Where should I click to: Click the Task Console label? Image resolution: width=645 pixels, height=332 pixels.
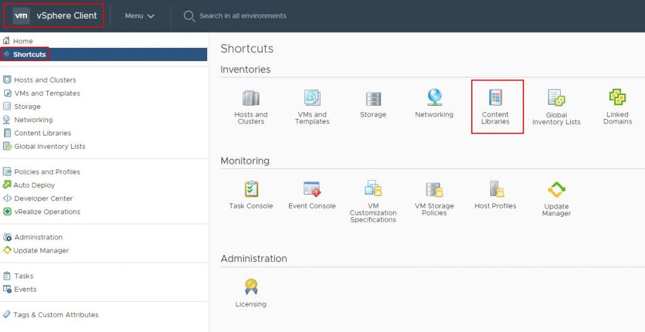251,206
